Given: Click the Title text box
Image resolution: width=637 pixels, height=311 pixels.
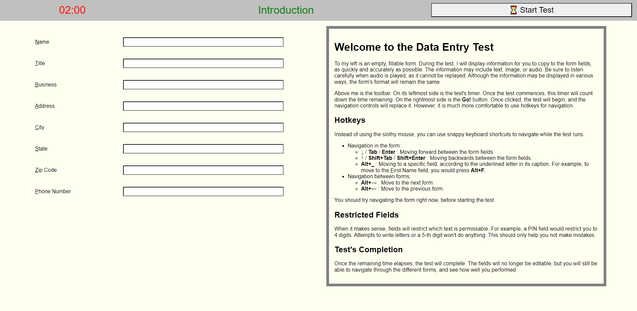Looking at the screenshot, I should (x=203, y=63).
